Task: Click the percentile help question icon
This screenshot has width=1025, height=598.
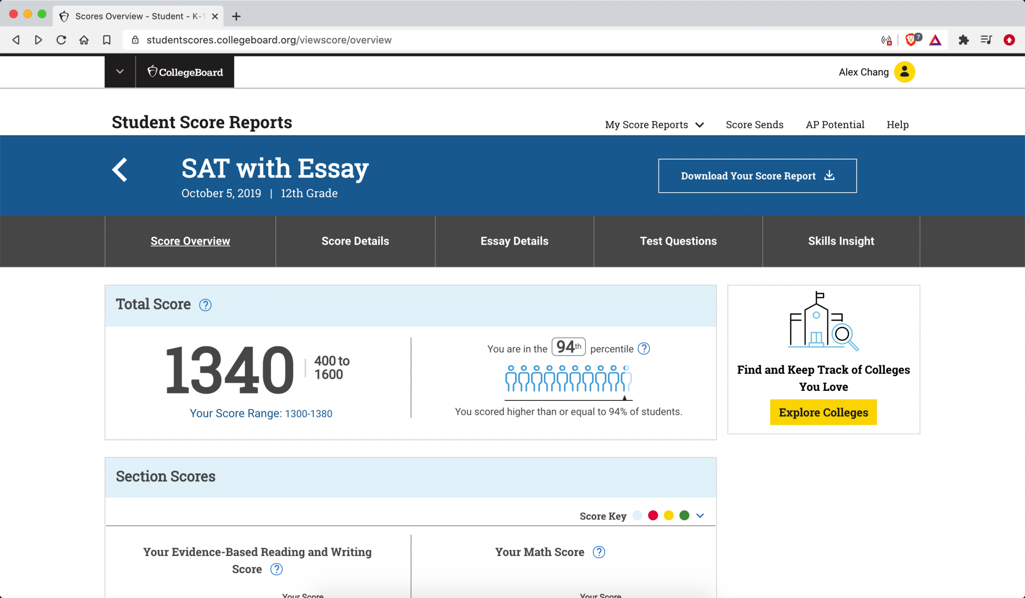Action: coord(644,349)
